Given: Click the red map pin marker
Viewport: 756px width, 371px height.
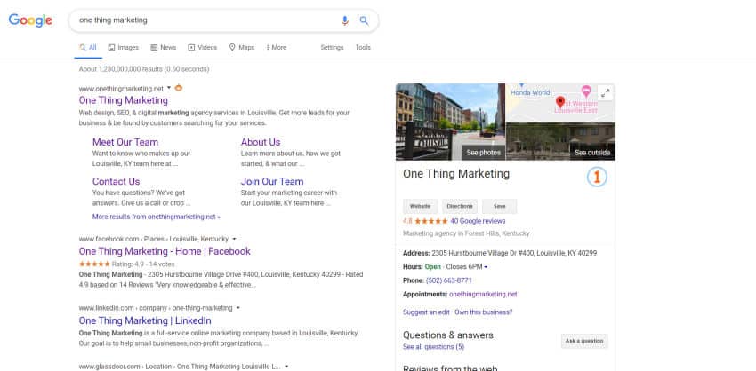Looking at the screenshot, I should (x=559, y=102).
